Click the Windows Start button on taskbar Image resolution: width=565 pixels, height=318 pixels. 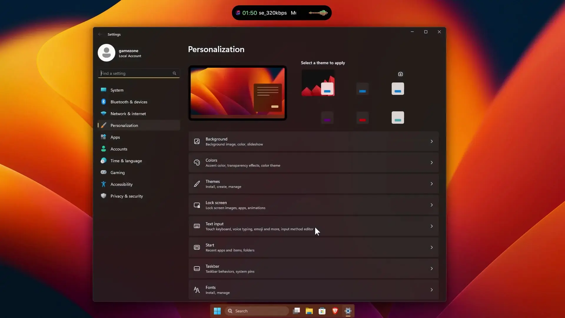[x=217, y=311]
